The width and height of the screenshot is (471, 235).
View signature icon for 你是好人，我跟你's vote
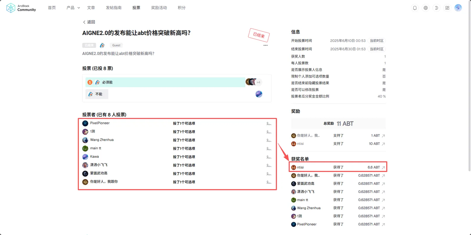[269, 182]
